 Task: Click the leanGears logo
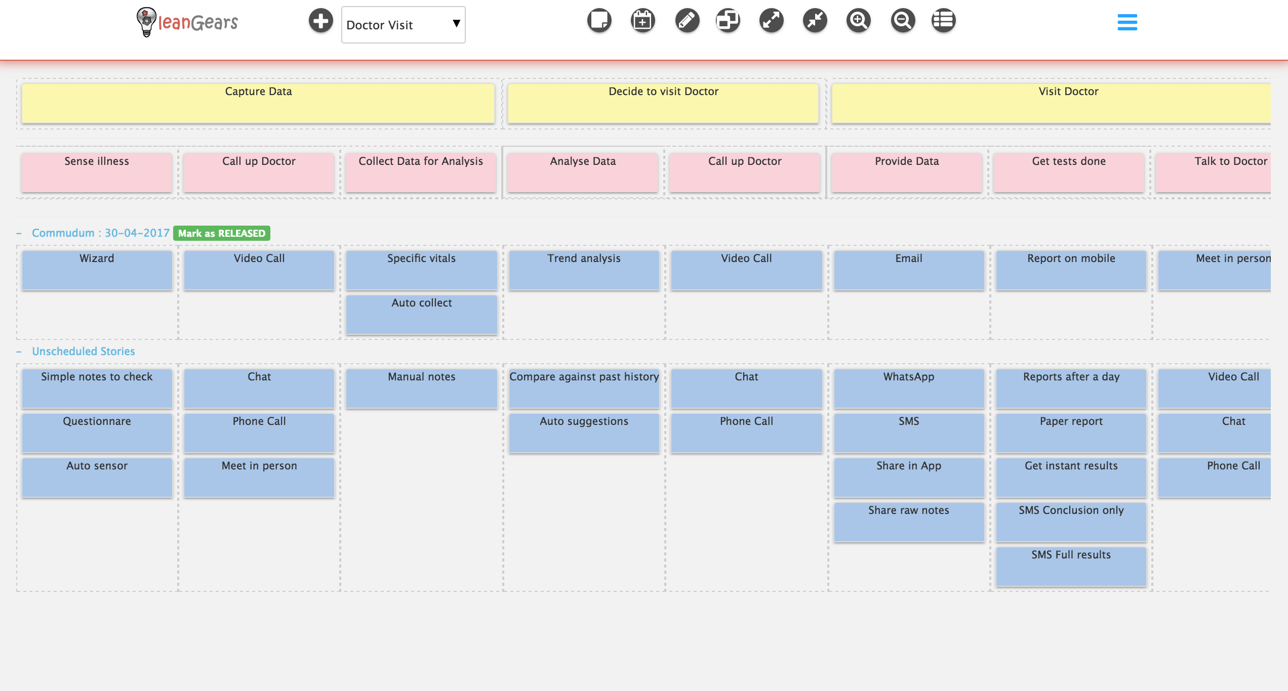click(x=187, y=22)
